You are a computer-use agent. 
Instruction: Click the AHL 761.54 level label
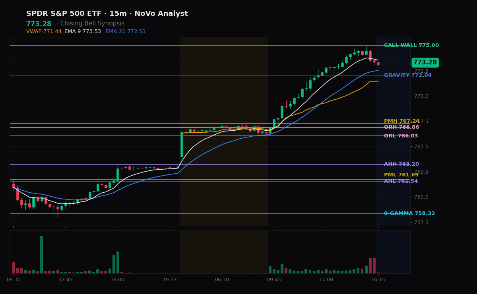click(401, 181)
